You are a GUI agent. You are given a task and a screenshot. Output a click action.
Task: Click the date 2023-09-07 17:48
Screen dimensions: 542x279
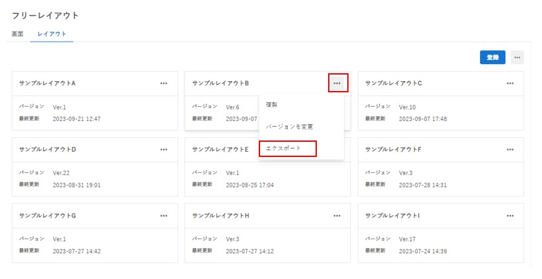point(423,119)
